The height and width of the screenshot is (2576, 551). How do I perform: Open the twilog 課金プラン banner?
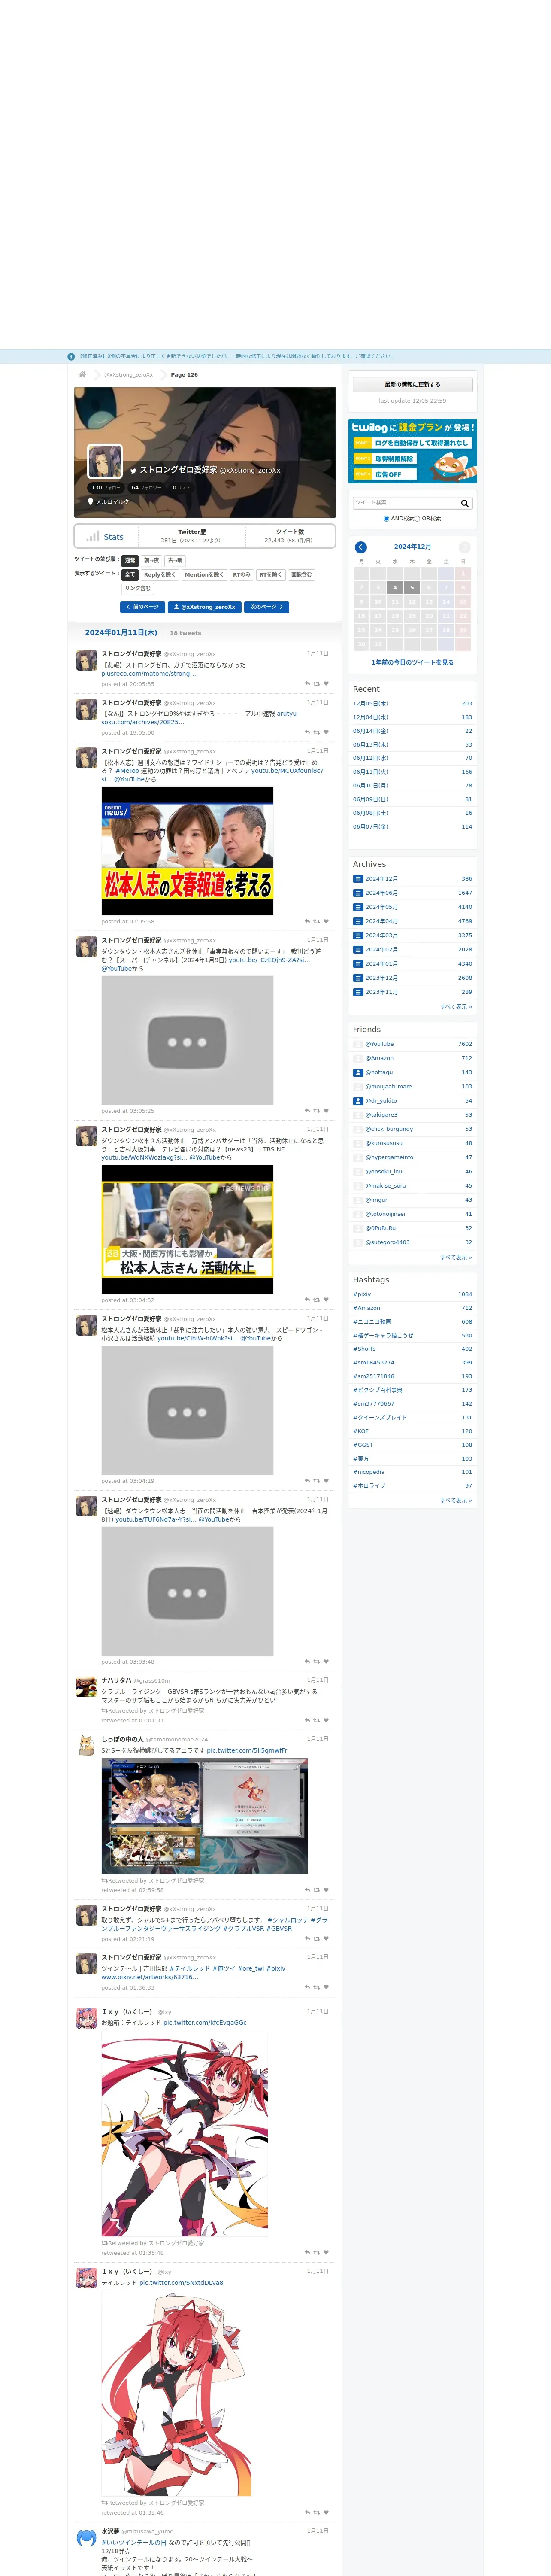pyautogui.click(x=412, y=451)
